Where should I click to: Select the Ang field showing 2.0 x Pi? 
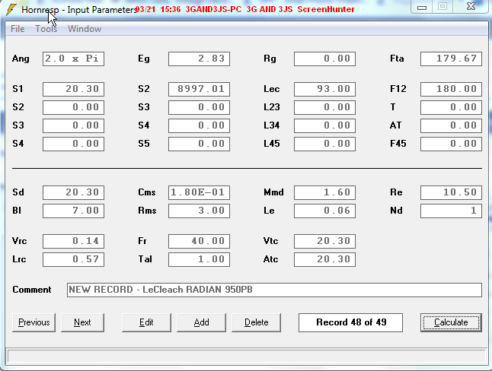pos(73,59)
